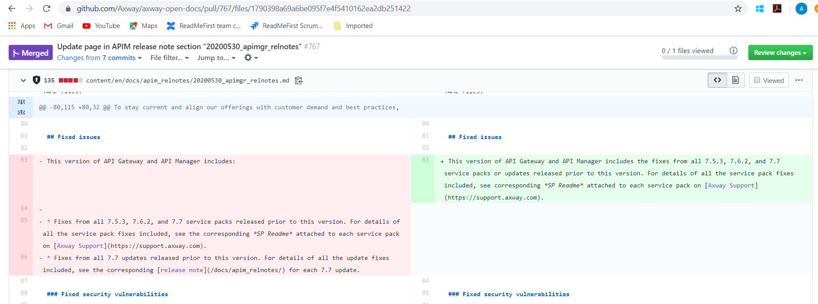This screenshot has width=818, height=304.
Task: Select line number 83 on the right side
Action: click(425, 160)
